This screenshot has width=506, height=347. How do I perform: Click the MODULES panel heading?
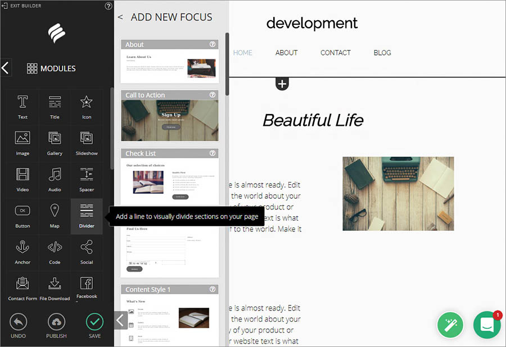[51, 69]
